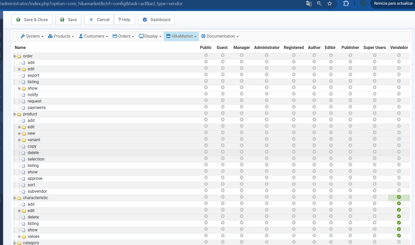Click the Save & Close button
The width and height of the screenshot is (415, 245).
pyautogui.click(x=32, y=20)
